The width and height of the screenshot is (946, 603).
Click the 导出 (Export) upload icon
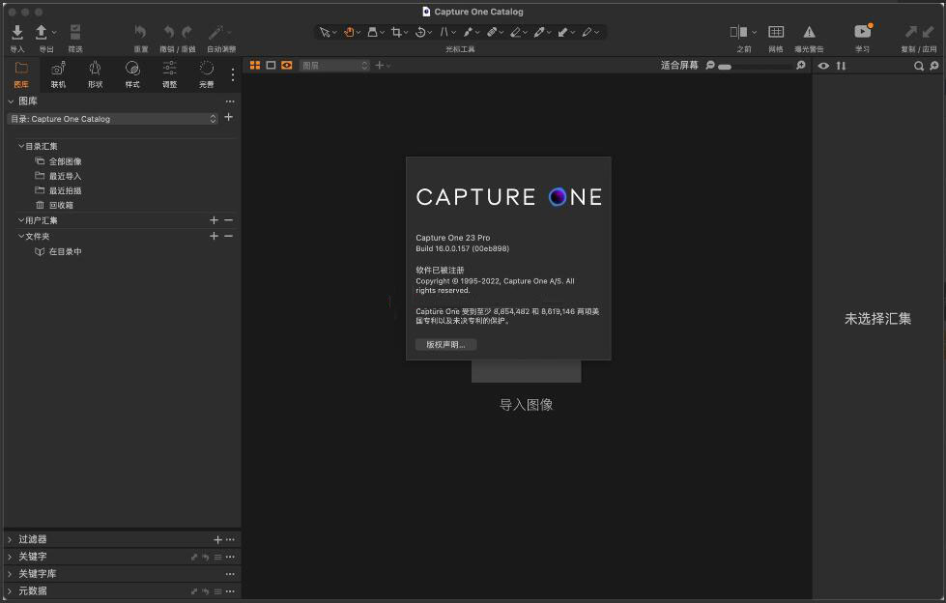[x=41, y=32]
